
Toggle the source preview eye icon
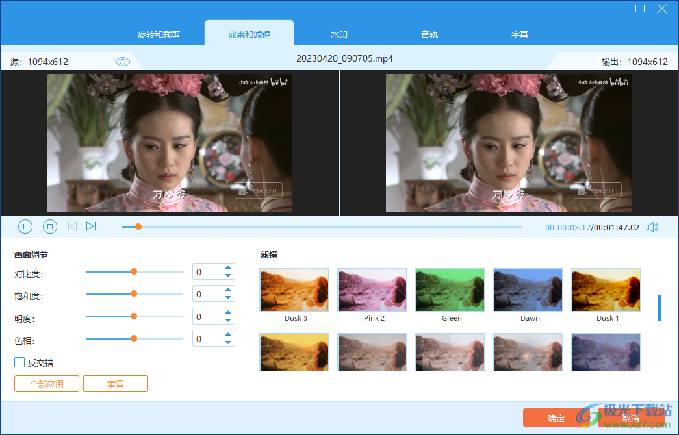click(123, 62)
